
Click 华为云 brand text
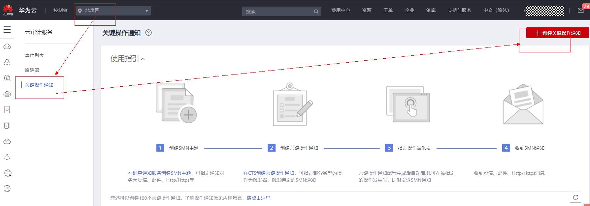click(x=28, y=11)
